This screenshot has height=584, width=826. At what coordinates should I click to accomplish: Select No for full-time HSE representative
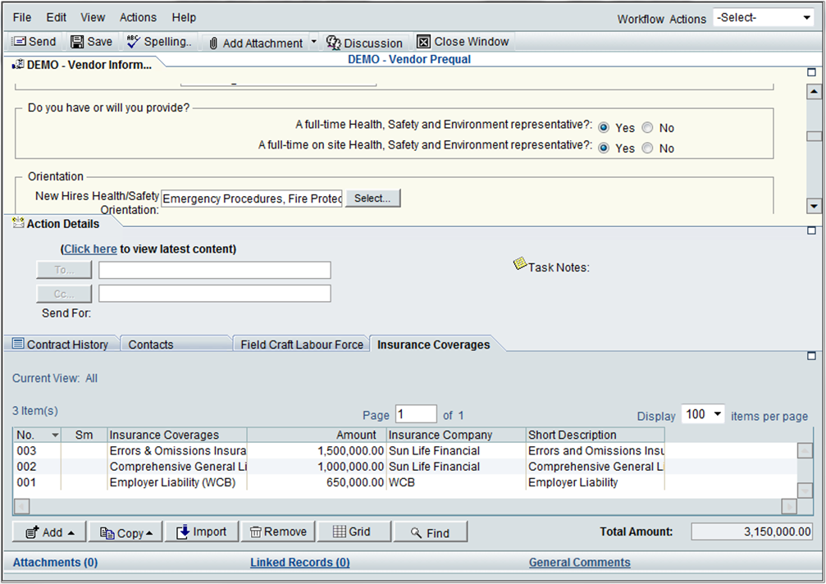click(647, 128)
